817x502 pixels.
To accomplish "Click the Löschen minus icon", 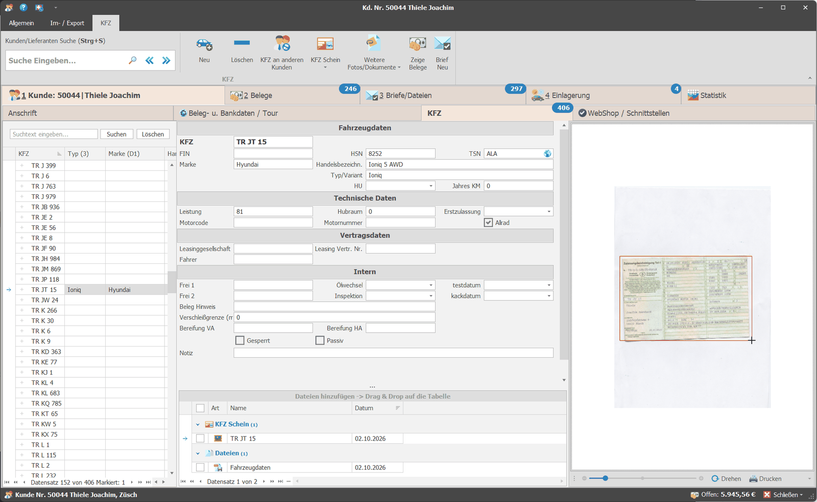I will 242,43.
